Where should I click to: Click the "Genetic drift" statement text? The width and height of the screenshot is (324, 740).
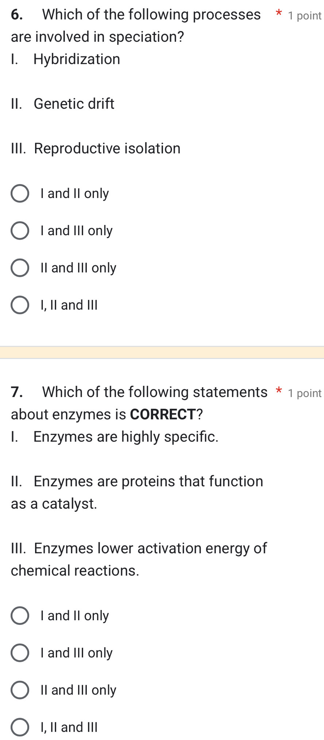pyautogui.click(x=73, y=104)
